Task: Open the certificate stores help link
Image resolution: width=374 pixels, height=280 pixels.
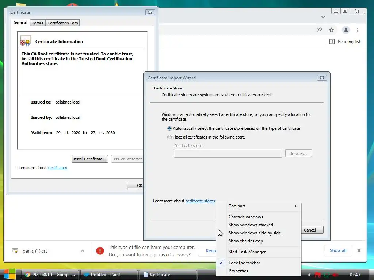Action: point(200,201)
